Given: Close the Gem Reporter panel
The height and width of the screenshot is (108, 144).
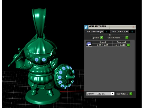Looking at the screenshot, I should pos(133,27).
